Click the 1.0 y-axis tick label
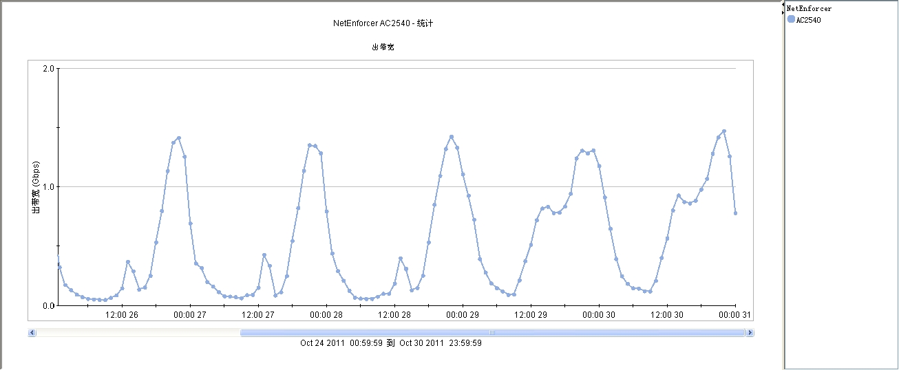The height and width of the screenshot is (370, 899). tap(48, 187)
